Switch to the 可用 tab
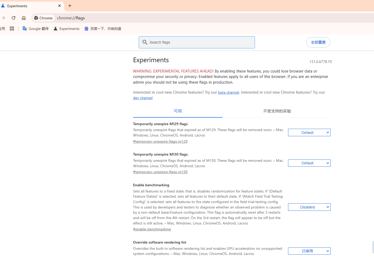The width and height of the screenshot is (374, 258). pyautogui.click(x=178, y=111)
